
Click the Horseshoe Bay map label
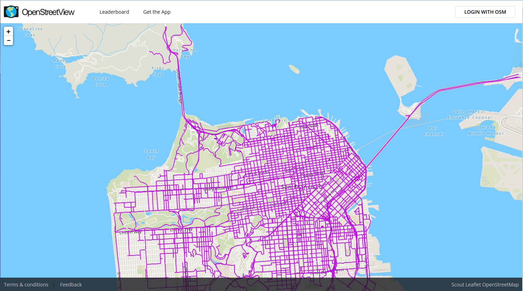(x=185, y=53)
